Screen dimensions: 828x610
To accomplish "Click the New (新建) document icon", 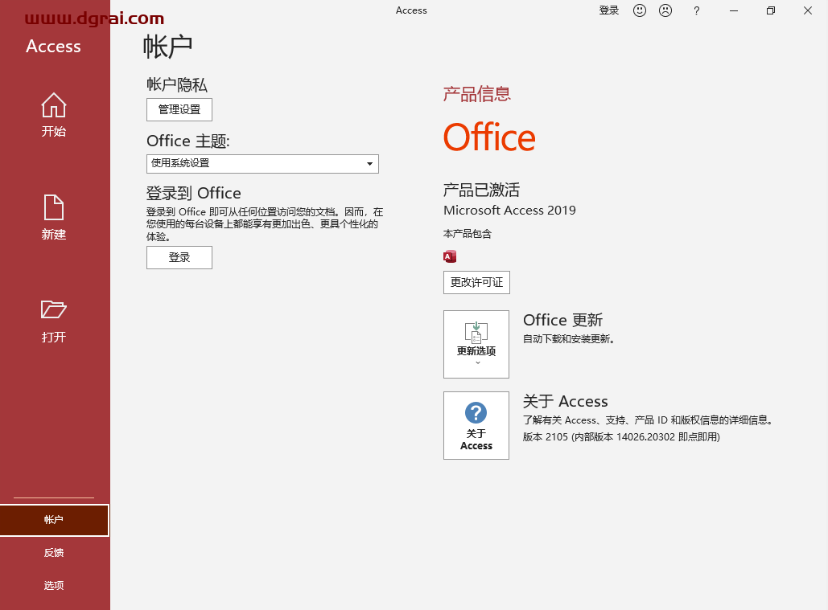I will click(54, 207).
